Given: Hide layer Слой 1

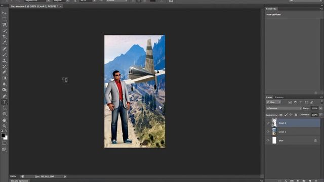Looking at the screenshot, I should click(x=268, y=131).
